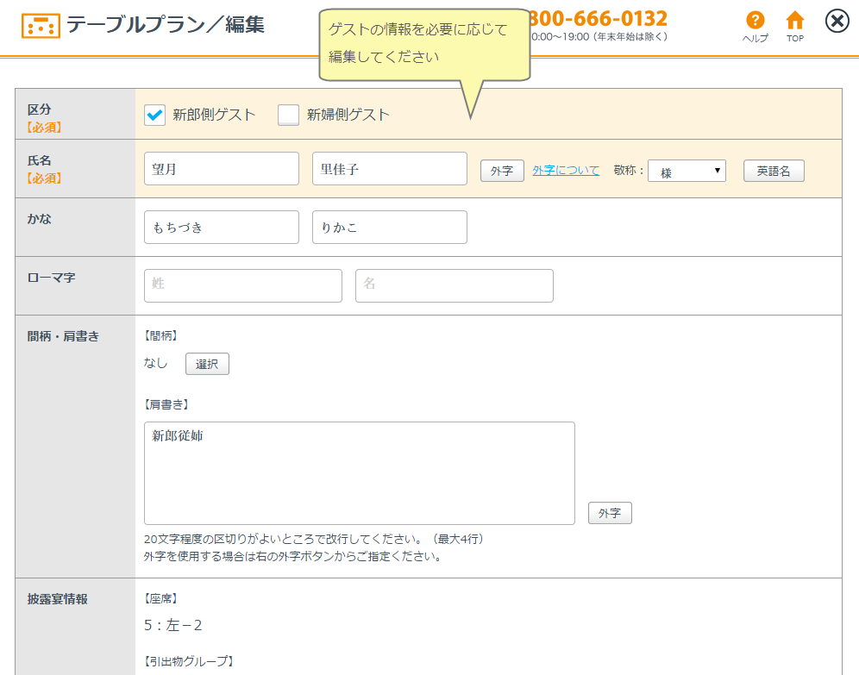Click the 外字 button beside 肩書き box
Screen dimensions: 859x675
coord(610,513)
